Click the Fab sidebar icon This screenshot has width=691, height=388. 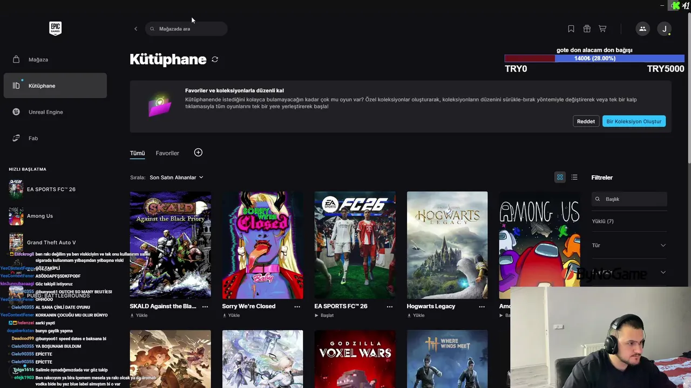pyautogui.click(x=16, y=138)
